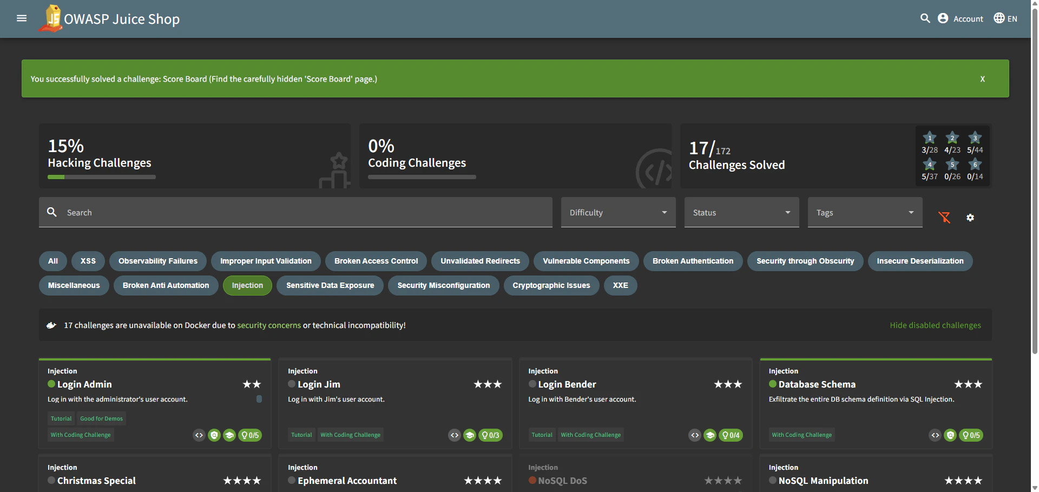
Task: Show Login Bender hints 0/4
Action: tap(731, 435)
